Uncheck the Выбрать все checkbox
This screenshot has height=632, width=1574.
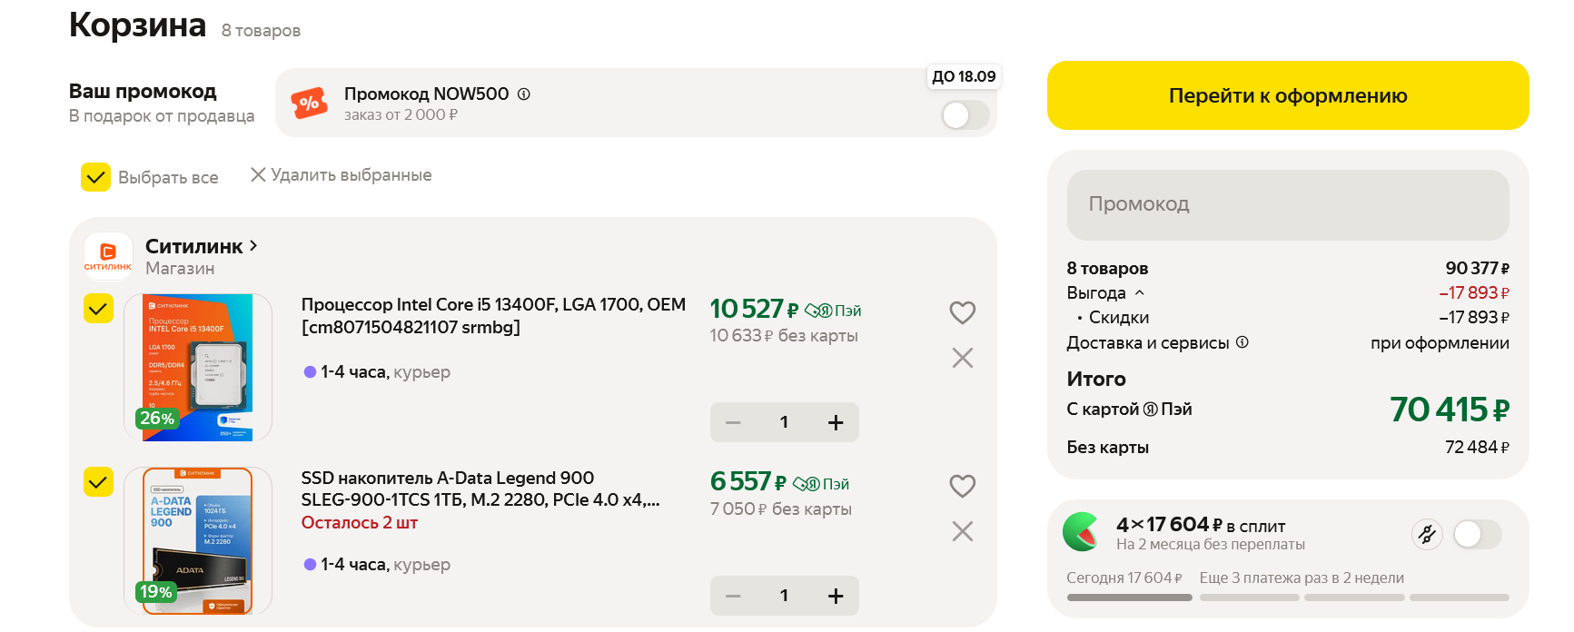coord(96,177)
